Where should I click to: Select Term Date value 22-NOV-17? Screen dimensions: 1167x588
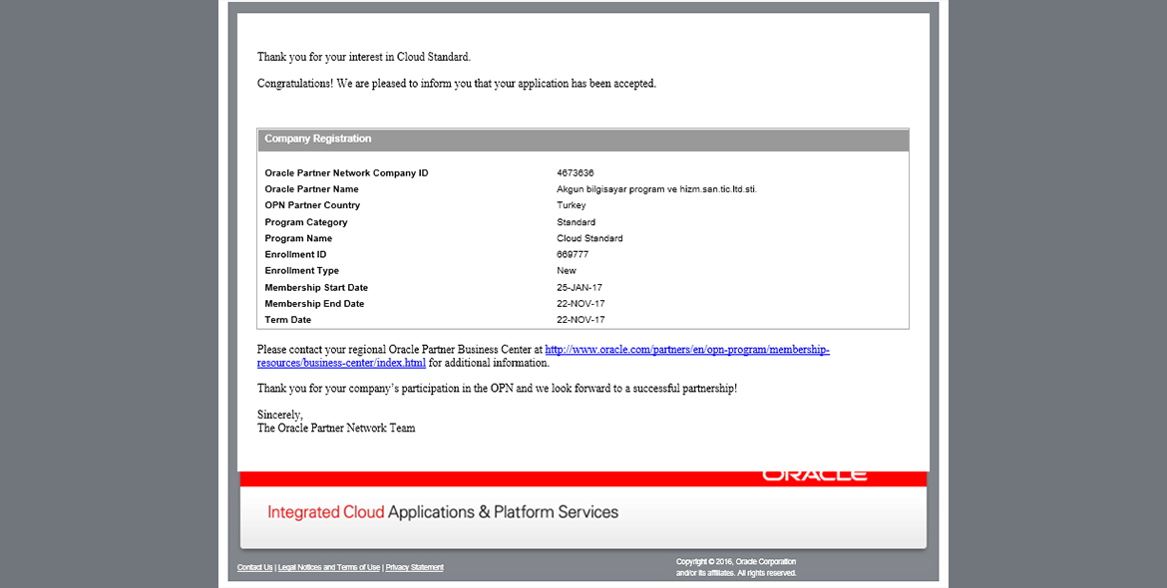click(581, 320)
